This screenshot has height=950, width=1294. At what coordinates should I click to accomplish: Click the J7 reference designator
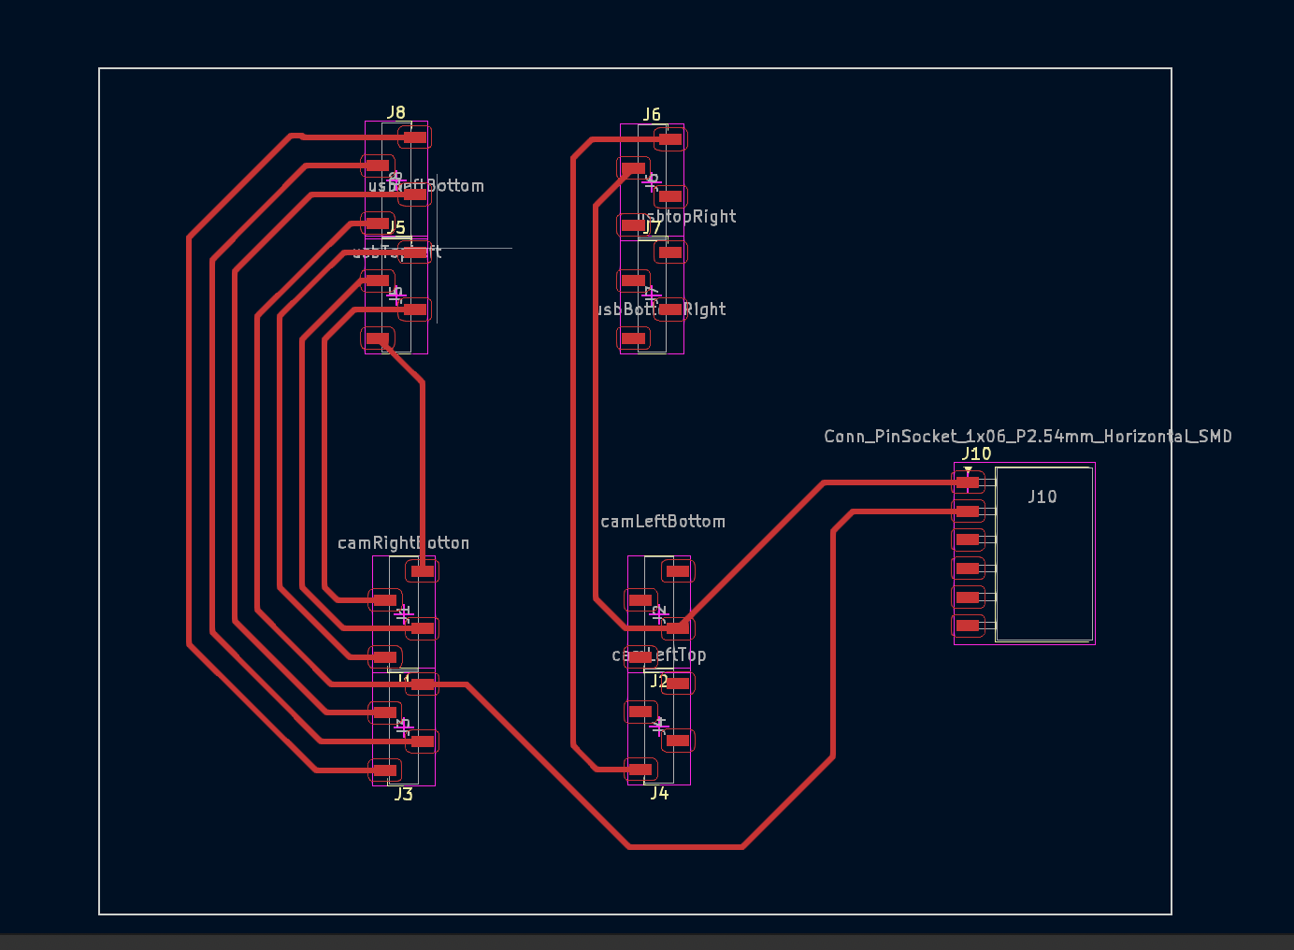[x=652, y=227]
